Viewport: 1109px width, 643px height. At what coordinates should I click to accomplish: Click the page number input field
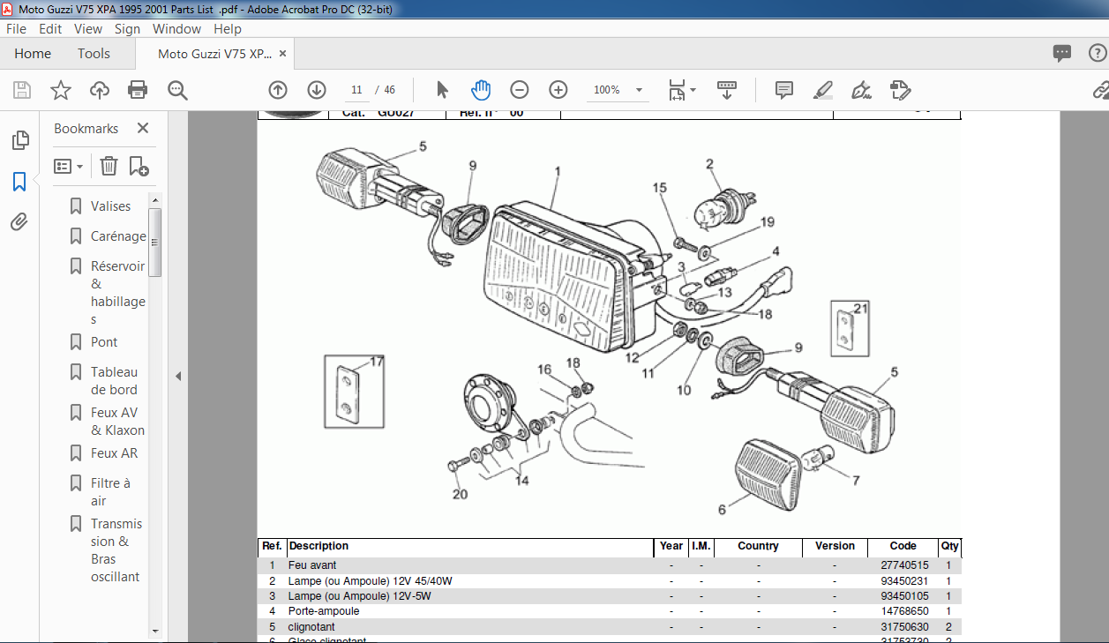click(356, 90)
